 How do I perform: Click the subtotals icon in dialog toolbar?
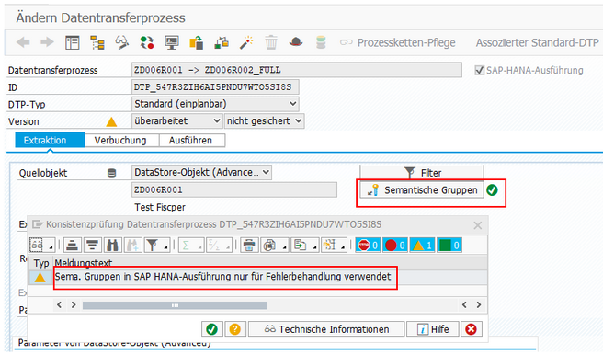coord(219,245)
